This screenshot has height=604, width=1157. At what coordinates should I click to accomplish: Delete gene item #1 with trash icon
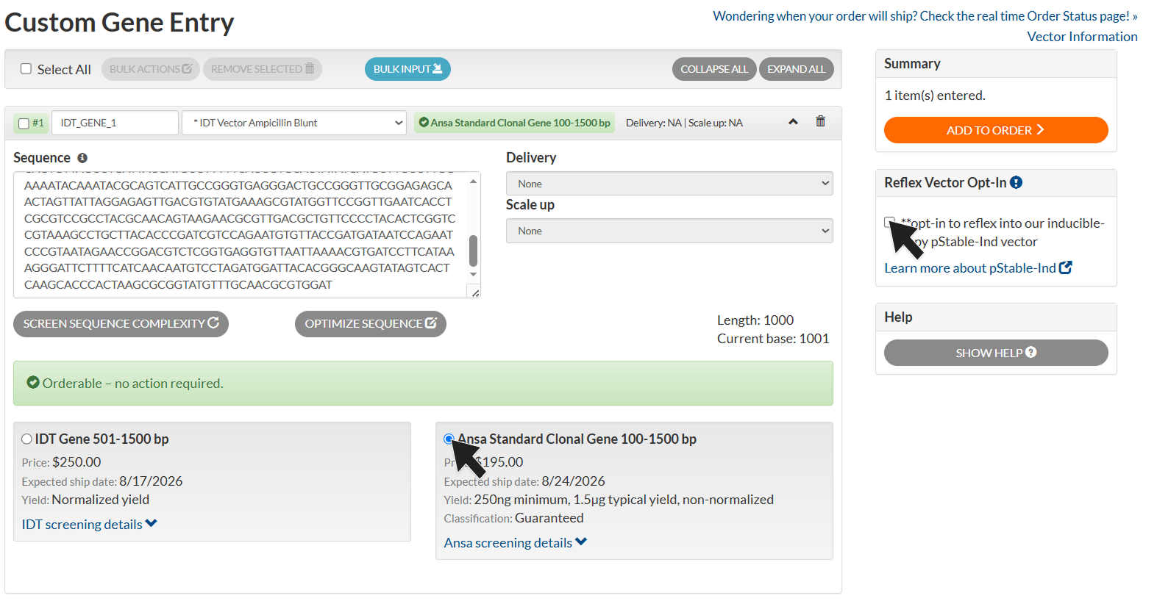pyautogui.click(x=820, y=121)
